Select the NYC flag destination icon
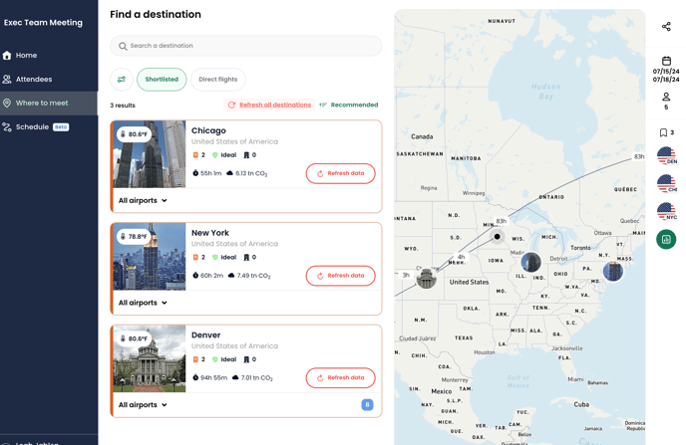The height and width of the screenshot is (445, 686). [x=666, y=211]
